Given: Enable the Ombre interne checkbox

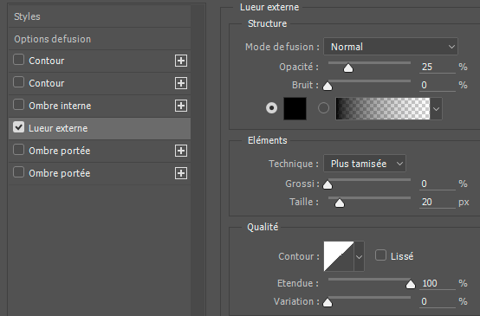Looking at the screenshot, I should point(19,105).
